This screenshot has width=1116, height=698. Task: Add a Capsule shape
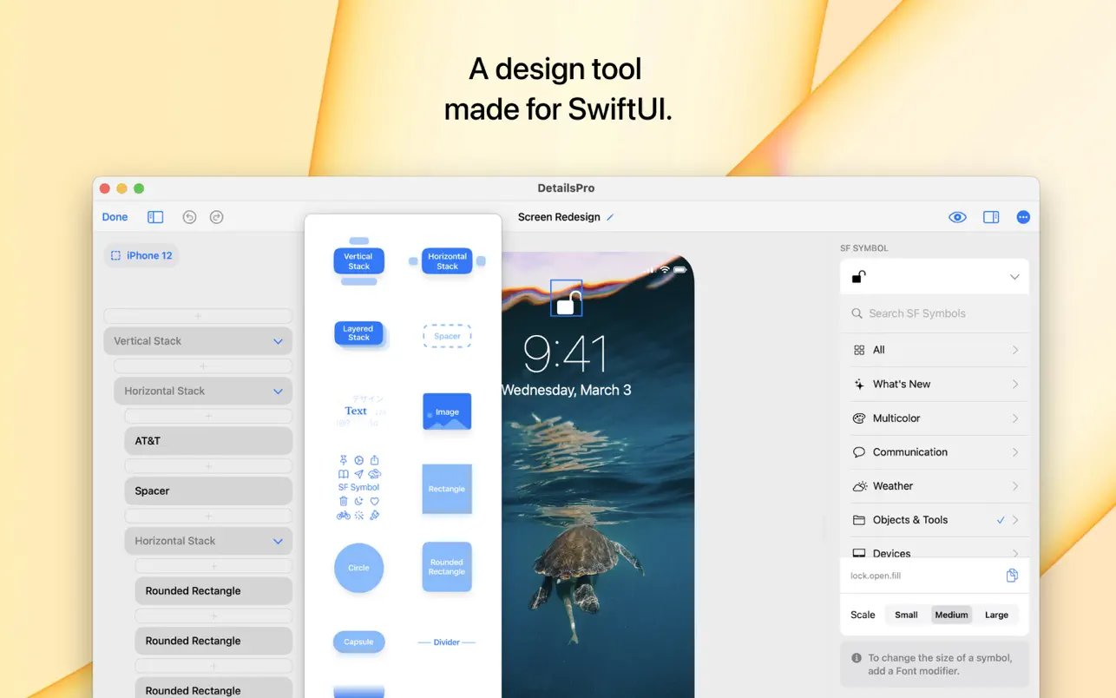point(358,642)
